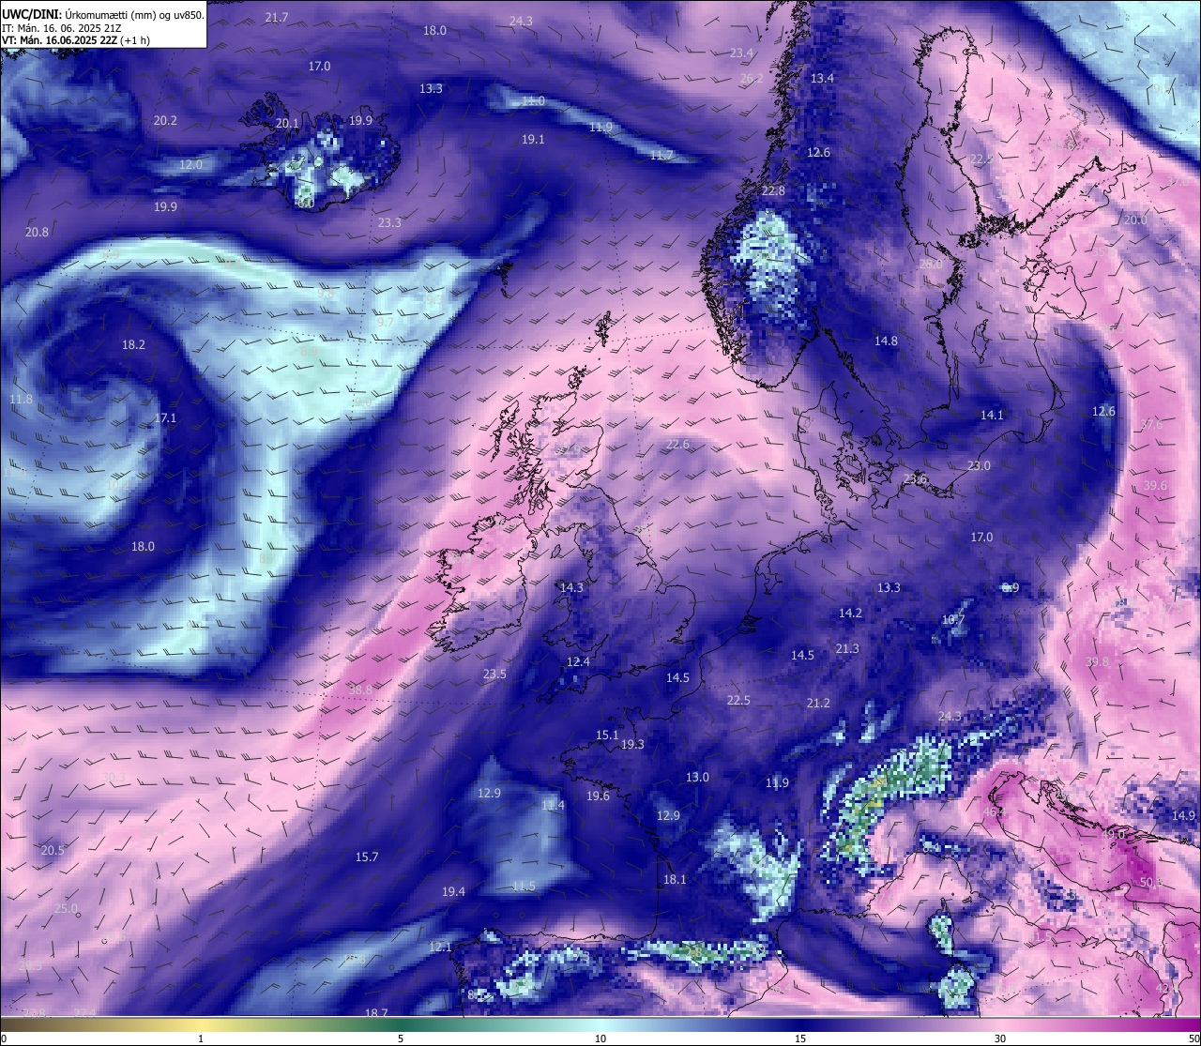Click the color scale tick labeled 30

click(1000, 1038)
